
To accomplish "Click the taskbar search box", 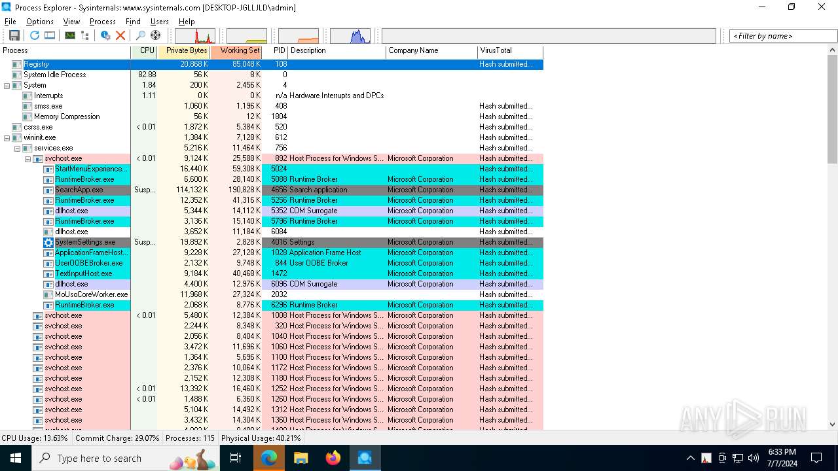I will click(x=126, y=458).
